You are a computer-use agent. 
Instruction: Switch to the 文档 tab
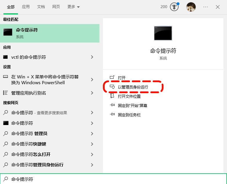[x=41, y=7]
